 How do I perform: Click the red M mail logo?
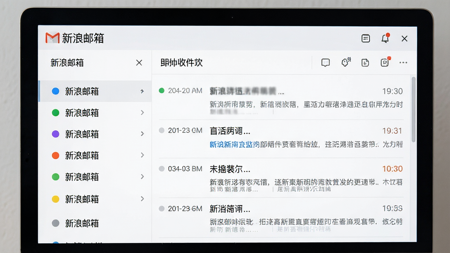pos(52,38)
